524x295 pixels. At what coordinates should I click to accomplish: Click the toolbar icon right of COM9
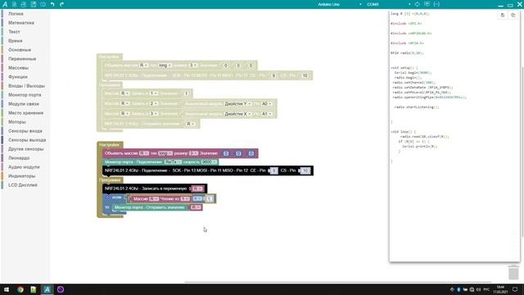pyautogui.click(x=417, y=4)
